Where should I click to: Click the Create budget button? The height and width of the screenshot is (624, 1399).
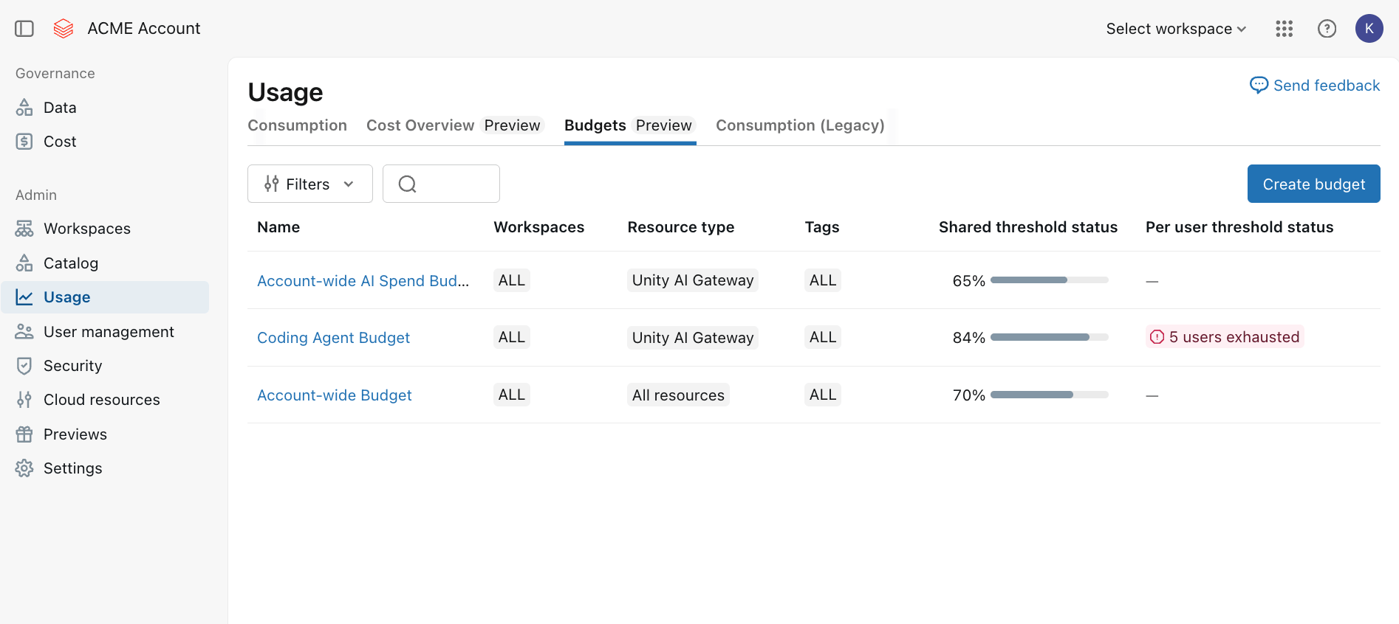pyautogui.click(x=1313, y=184)
